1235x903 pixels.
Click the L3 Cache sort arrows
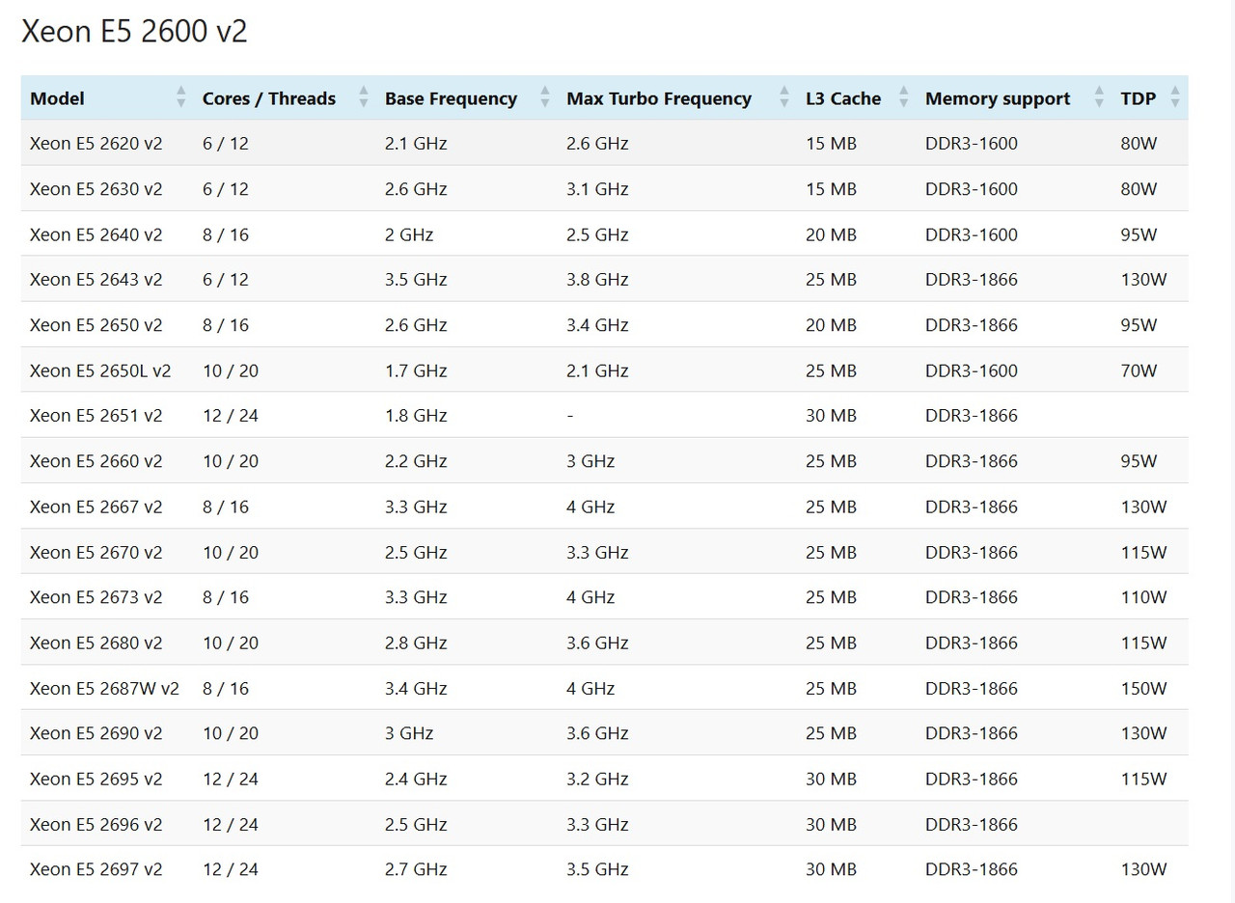pos(903,97)
